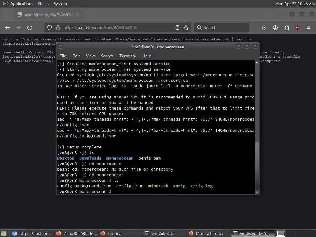Click the clock showing Mon Apr 22
This screenshot has width=316, height=237.
pos(295,4)
